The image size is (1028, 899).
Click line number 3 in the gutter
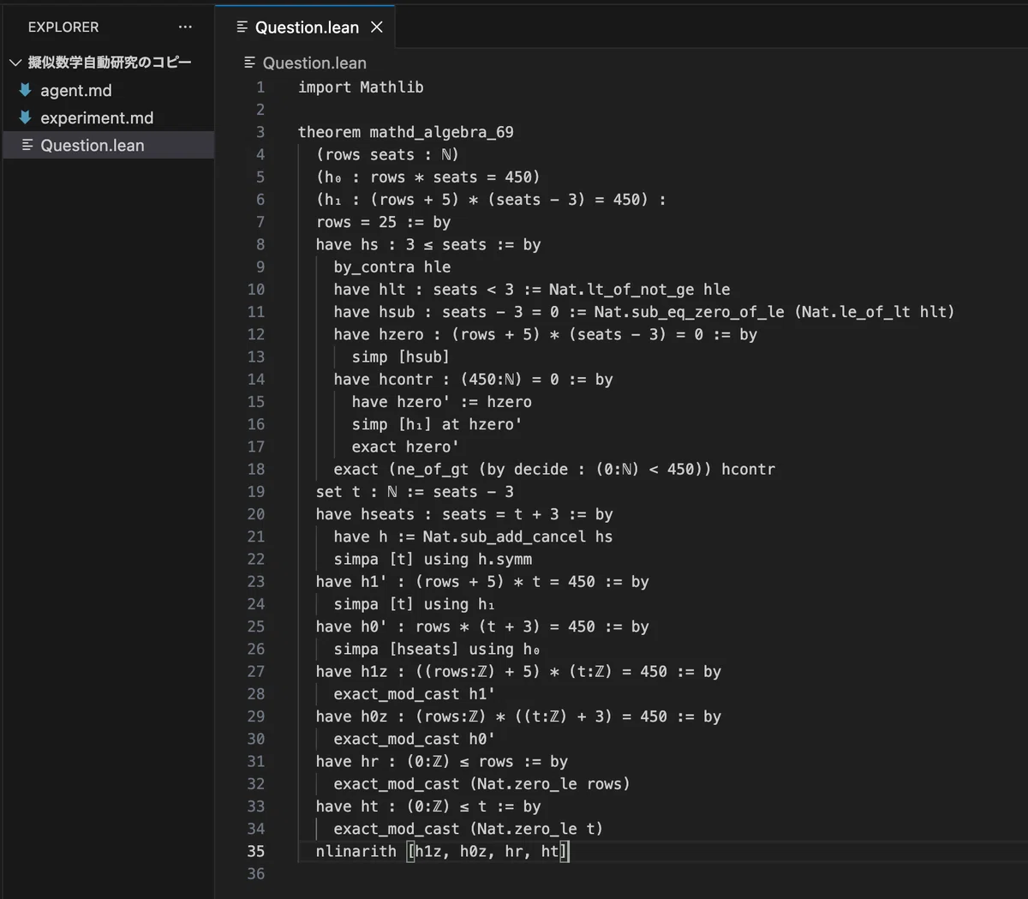point(260,132)
